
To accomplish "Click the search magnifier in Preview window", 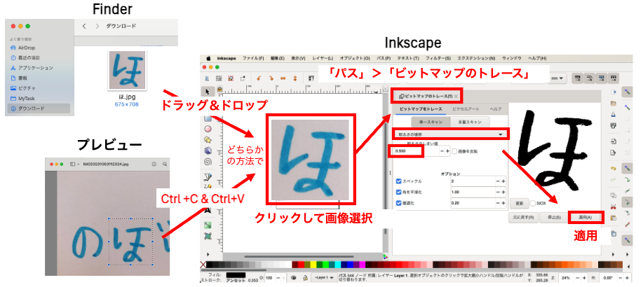I will [165, 164].
